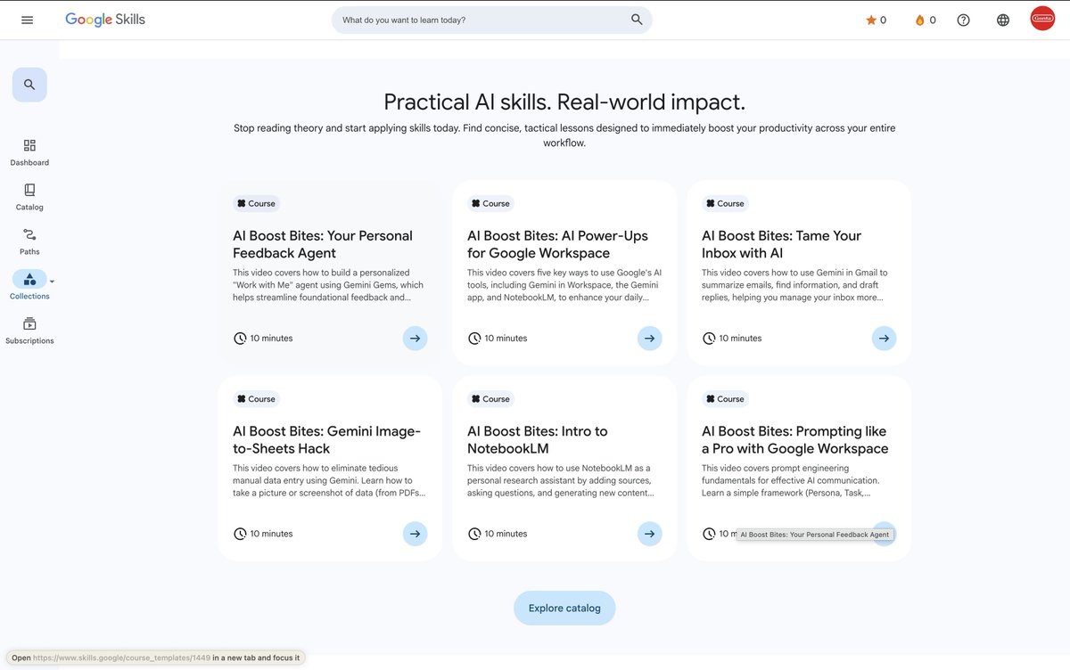Click clock icon on Tame Your Inbox card

pos(709,339)
